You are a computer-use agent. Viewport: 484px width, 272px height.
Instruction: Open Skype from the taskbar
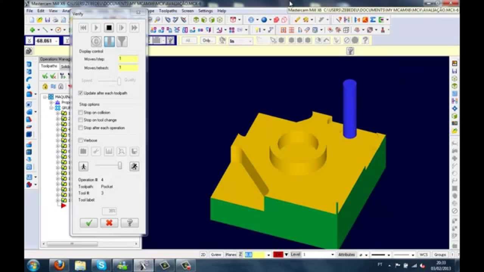[101, 265]
